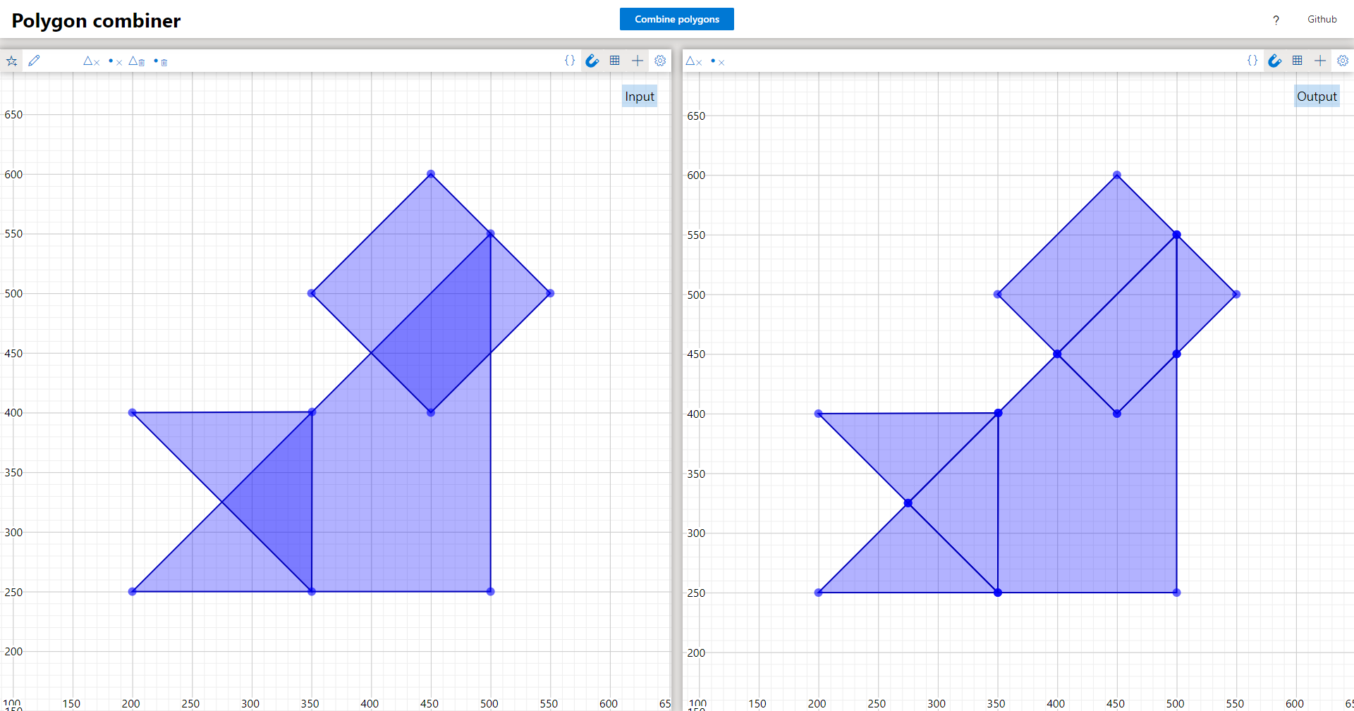Viewport: 1354px width, 711px height.
Task: Open the settings gear in Output toolbar
Action: coord(1343,61)
